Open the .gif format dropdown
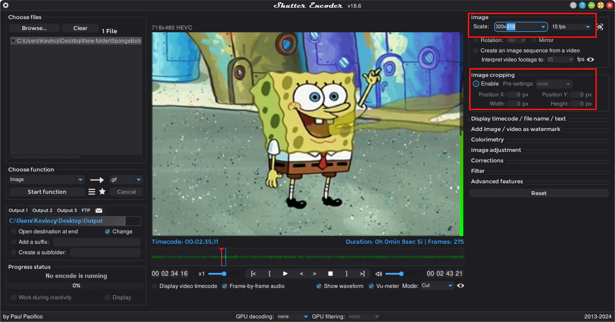 [x=138, y=180]
